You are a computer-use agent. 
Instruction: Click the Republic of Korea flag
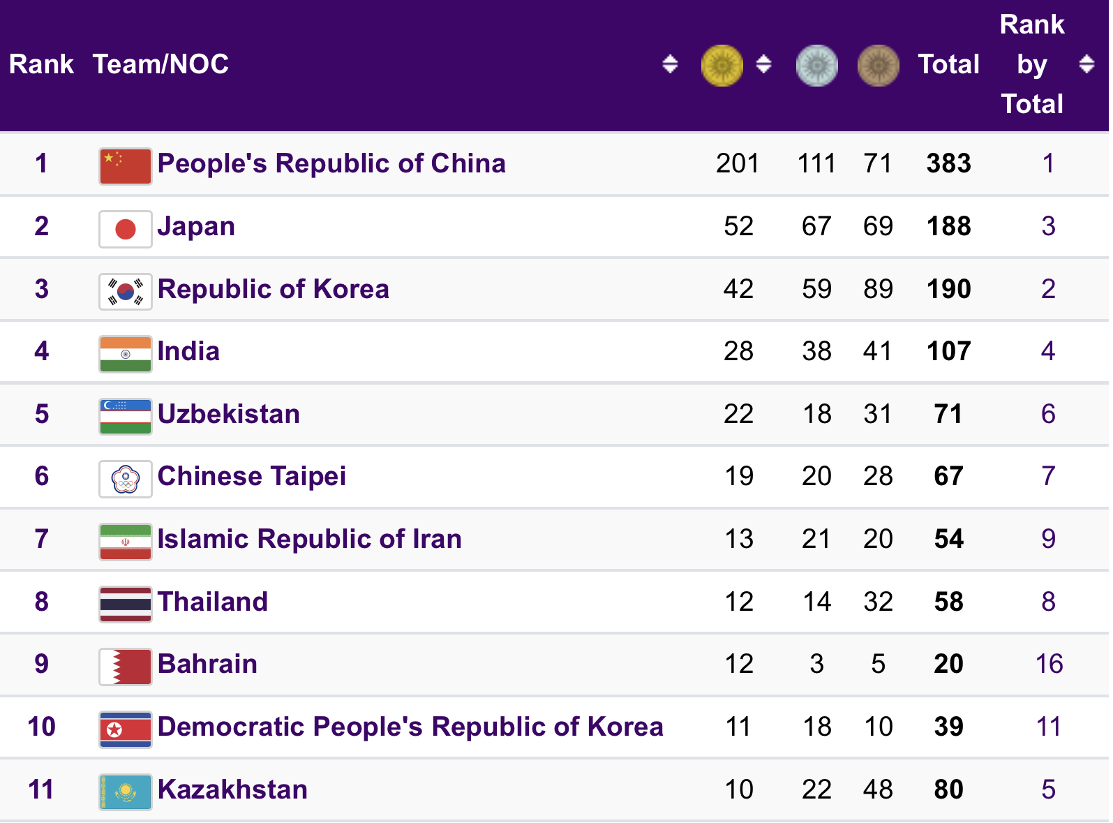(x=126, y=292)
